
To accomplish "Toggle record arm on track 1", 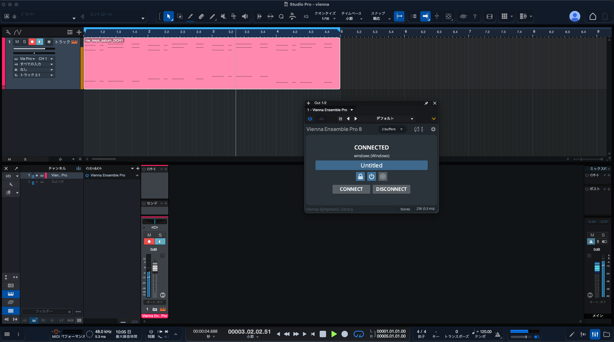I will (32, 42).
